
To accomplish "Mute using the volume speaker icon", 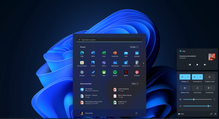I will (x=180, y=99).
